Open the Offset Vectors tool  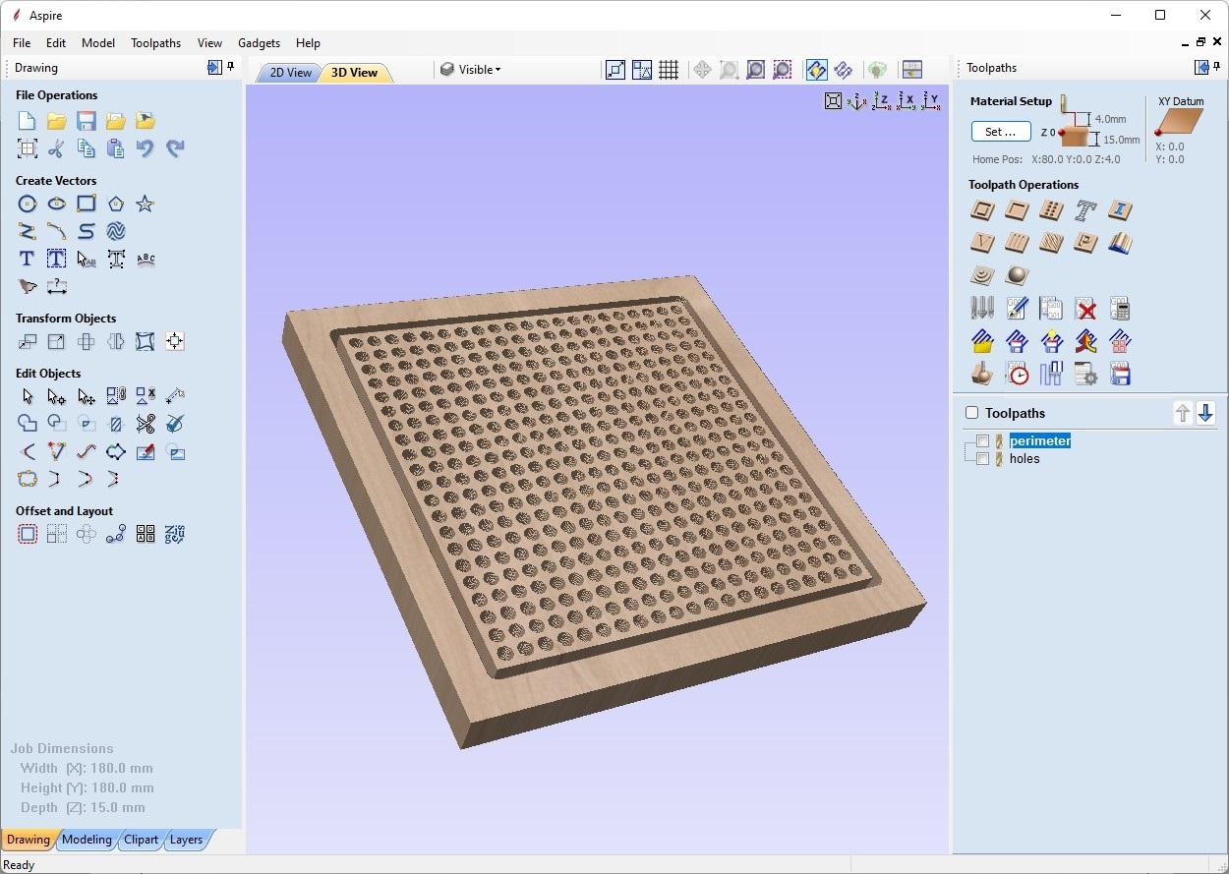point(28,534)
